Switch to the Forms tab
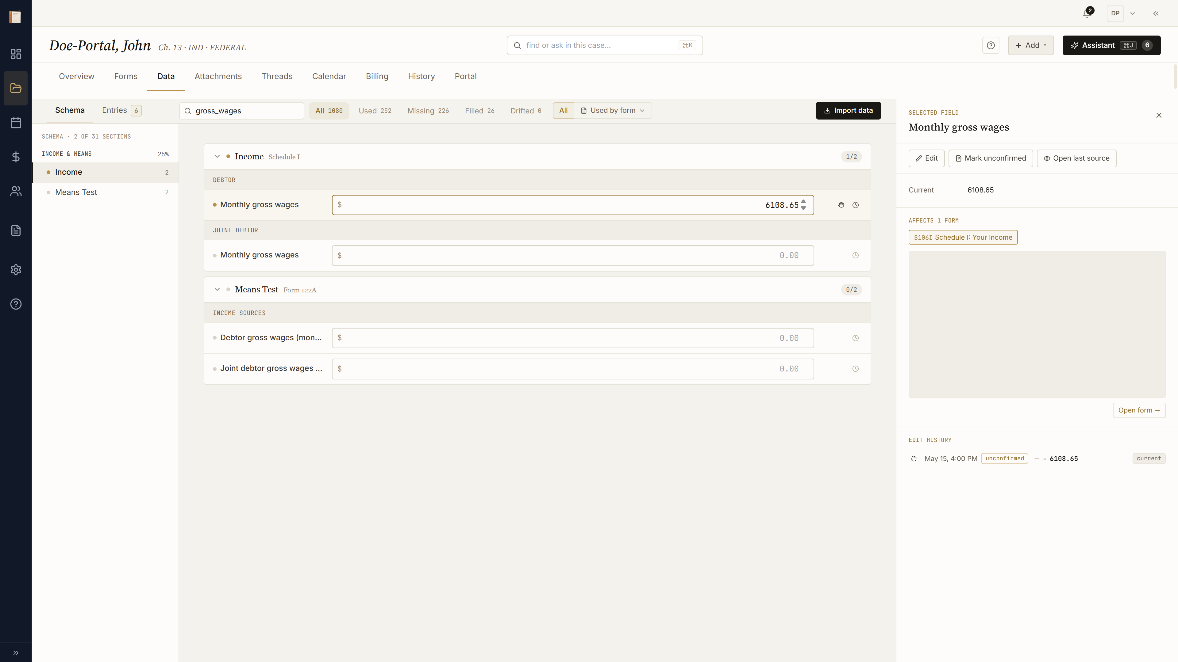This screenshot has height=662, width=1178. 126,76
